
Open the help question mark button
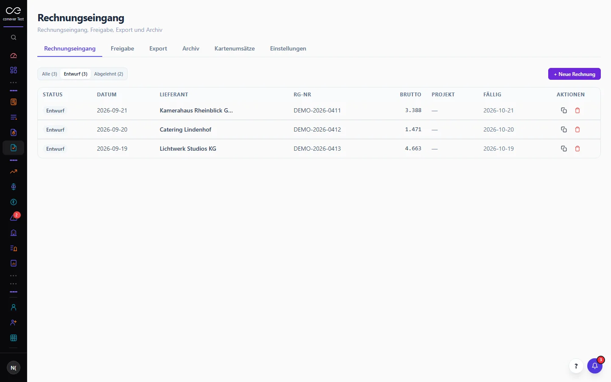coord(576,366)
